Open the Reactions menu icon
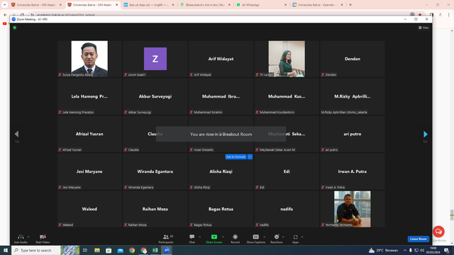The image size is (454, 255). (277, 237)
